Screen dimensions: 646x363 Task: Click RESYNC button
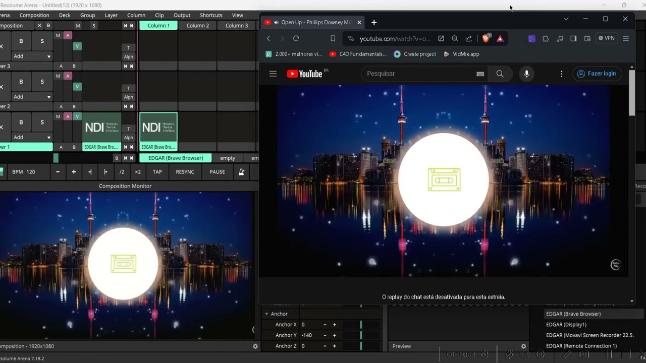(185, 172)
